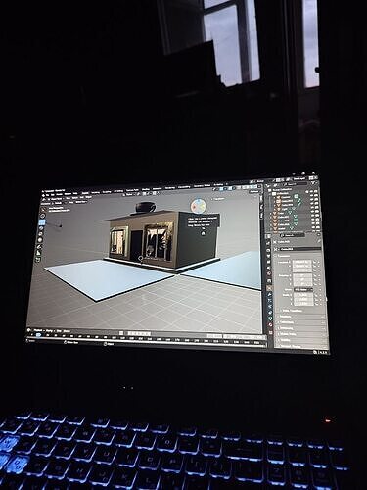Select the Measure tool
Viewport: 367px width, 490px height.
pos(38,253)
